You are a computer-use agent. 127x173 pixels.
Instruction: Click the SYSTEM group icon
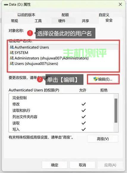pos(12,53)
